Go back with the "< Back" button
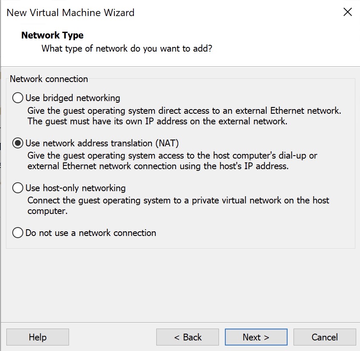Screen dimensions: 360x351 (188, 337)
